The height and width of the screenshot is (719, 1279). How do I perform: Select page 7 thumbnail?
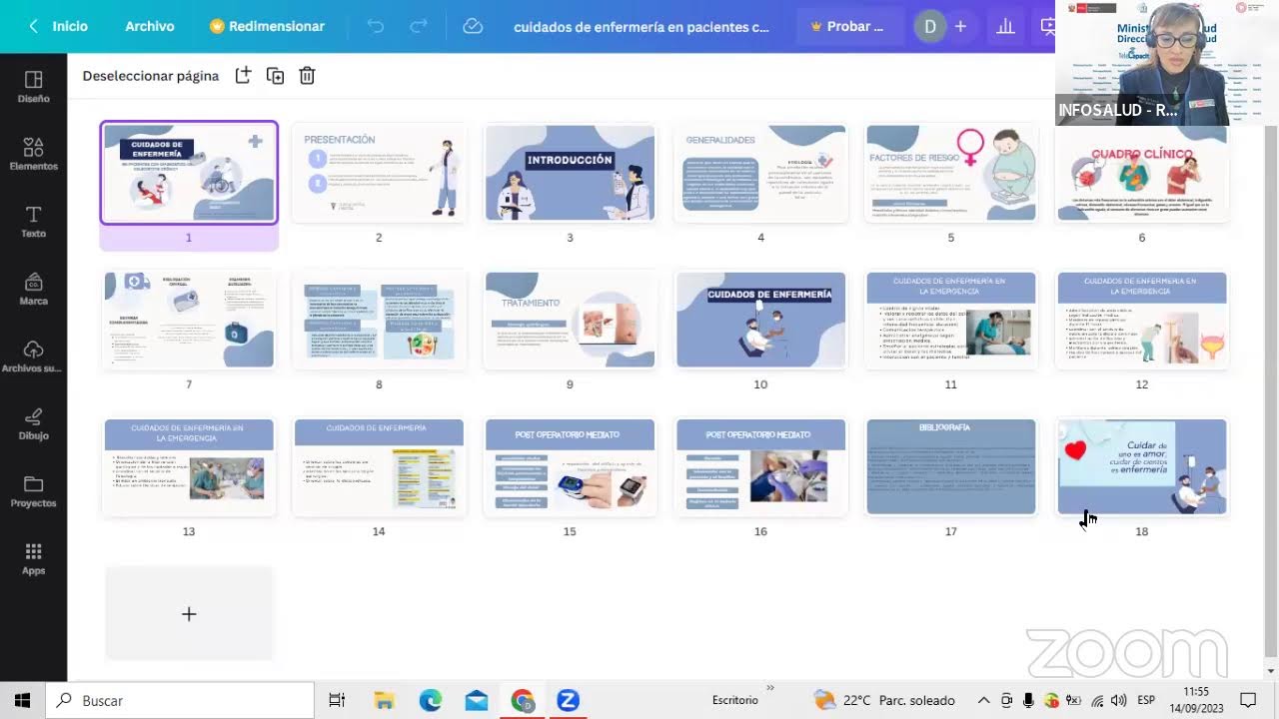pos(189,320)
